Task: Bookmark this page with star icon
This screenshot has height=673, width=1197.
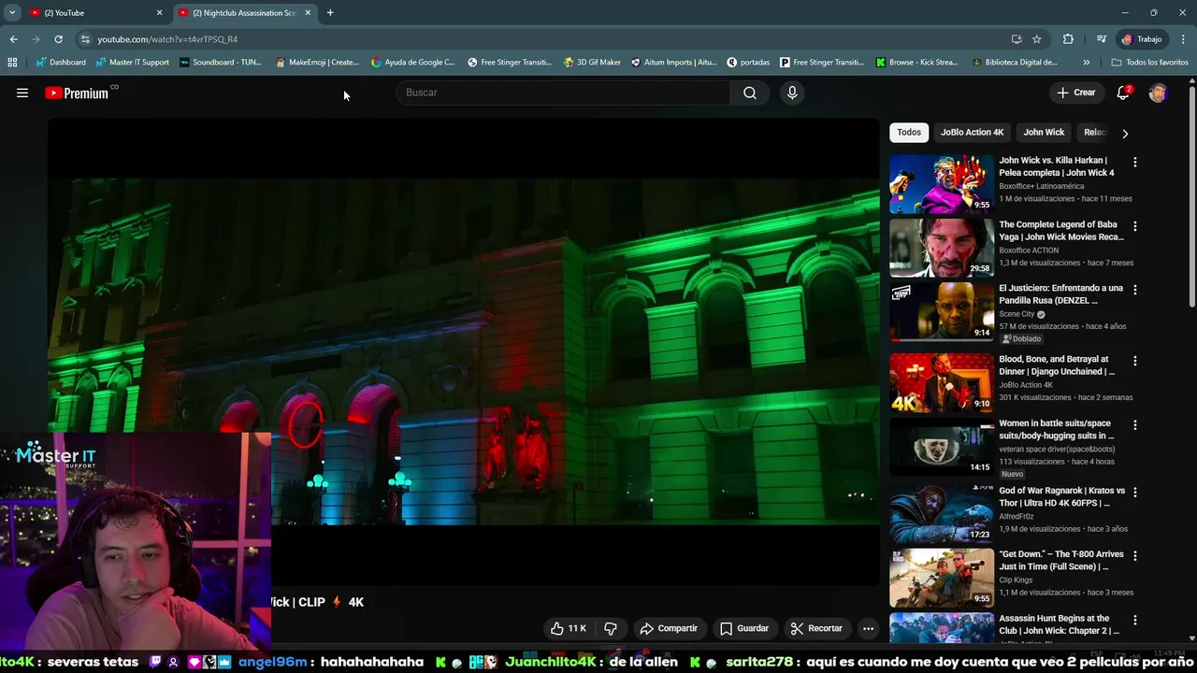Action: pos(1037,39)
